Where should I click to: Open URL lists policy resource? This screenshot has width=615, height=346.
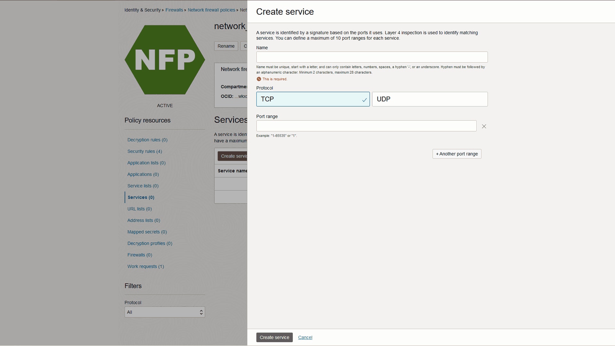click(139, 209)
